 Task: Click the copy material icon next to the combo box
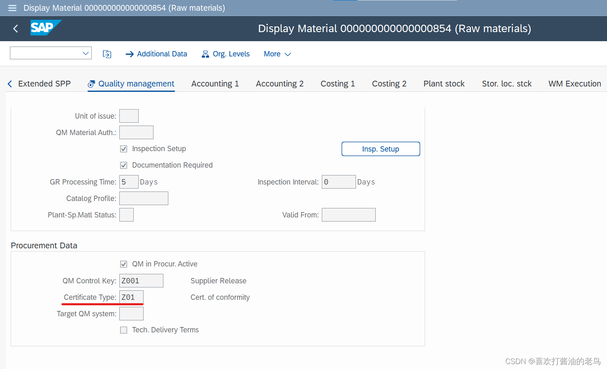click(x=107, y=54)
